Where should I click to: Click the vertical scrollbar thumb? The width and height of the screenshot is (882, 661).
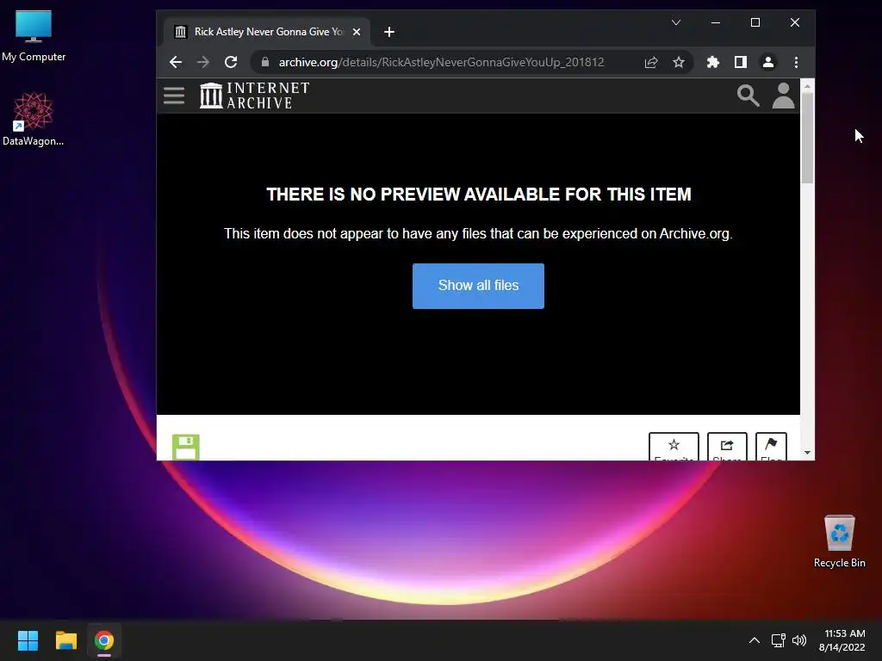pos(807,138)
